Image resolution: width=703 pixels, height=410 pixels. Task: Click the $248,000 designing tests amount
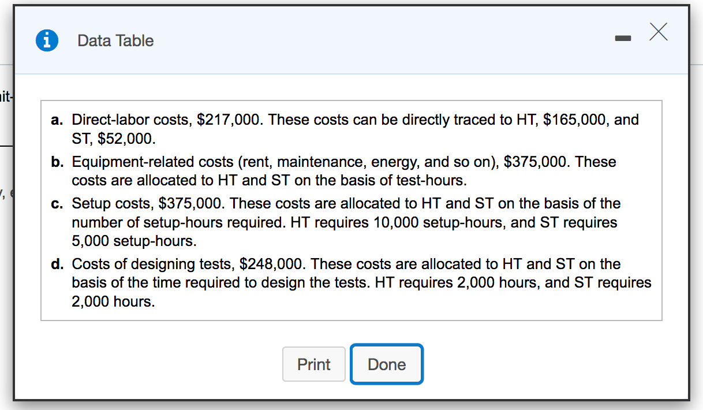(x=271, y=264)
